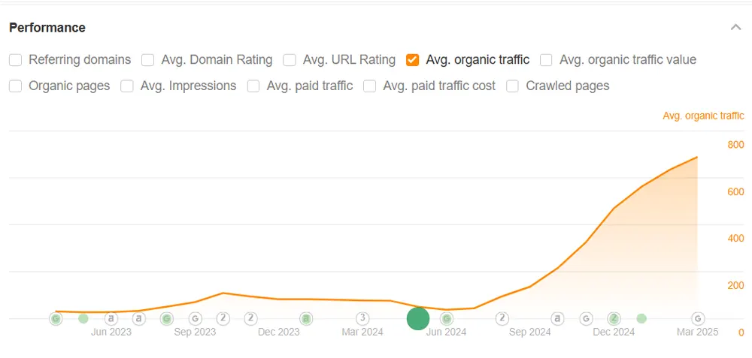Click the white Google marker above Sep 2023
This screenshot has height=358, width=752.
pyautogui.click(x=195, y=318)
